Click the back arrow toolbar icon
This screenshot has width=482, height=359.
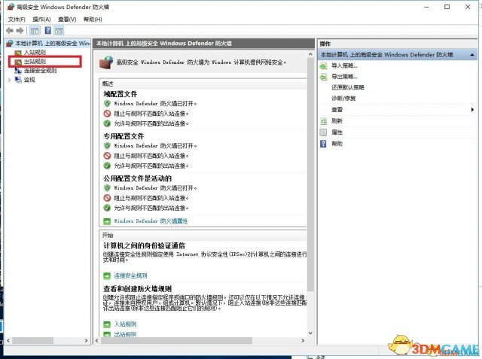pyautogui.click(x=10, y=30)
